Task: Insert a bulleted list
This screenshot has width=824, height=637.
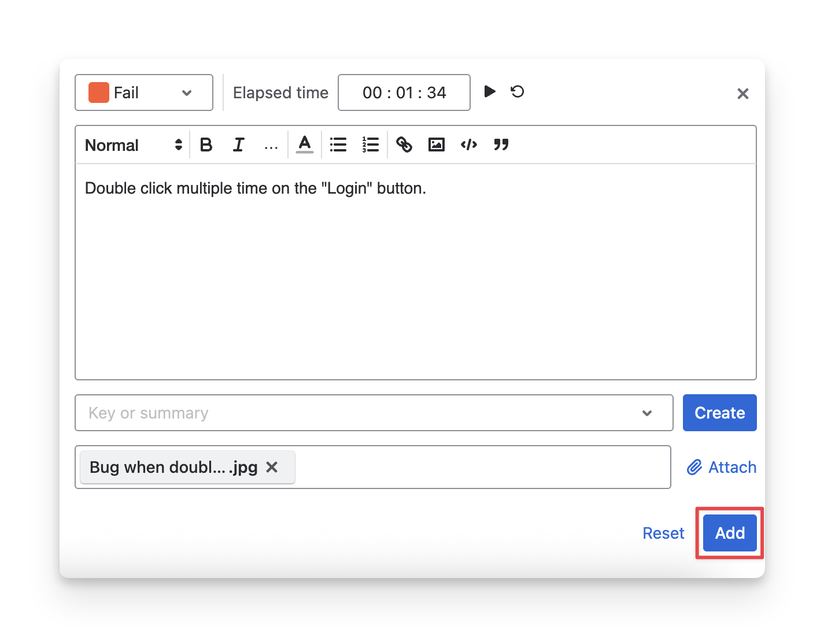Action: click(338, 145)
